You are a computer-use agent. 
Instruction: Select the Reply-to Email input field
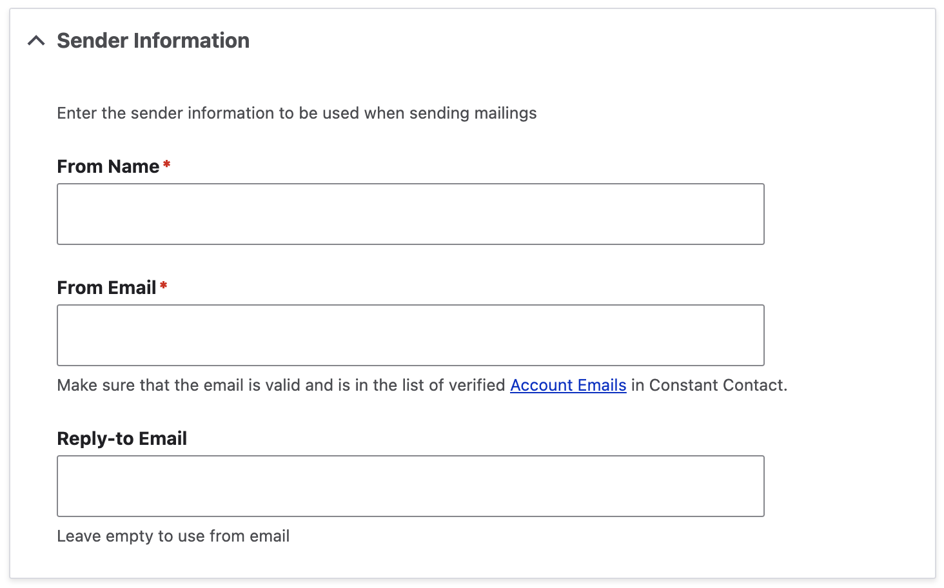tap(410, 486)
